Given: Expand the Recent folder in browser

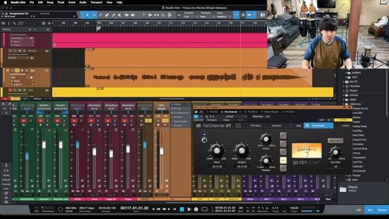Looking at the screenshot, I should point(344,91).
